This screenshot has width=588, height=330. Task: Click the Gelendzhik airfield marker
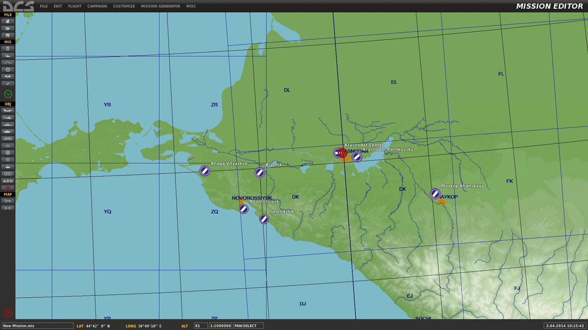(264, 219)
